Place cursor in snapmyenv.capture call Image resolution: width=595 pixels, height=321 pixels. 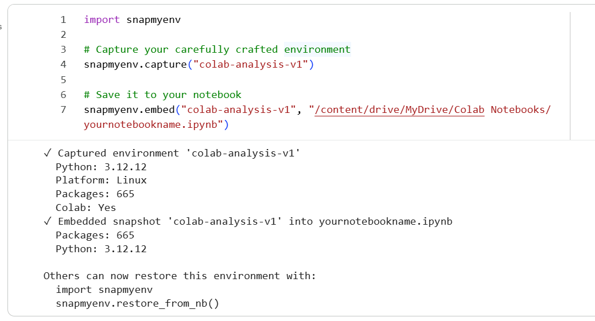point(135,64)
